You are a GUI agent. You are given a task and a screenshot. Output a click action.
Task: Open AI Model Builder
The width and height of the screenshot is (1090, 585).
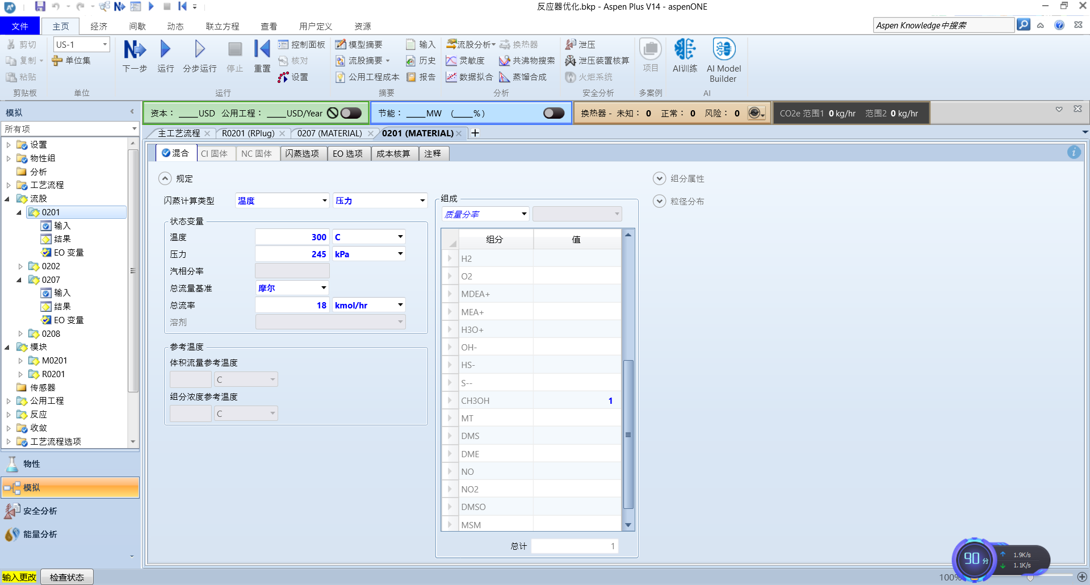(x=723, y=50)
